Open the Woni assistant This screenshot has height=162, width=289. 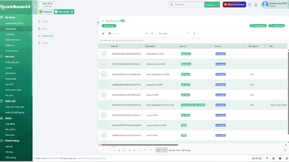[234, 4]
